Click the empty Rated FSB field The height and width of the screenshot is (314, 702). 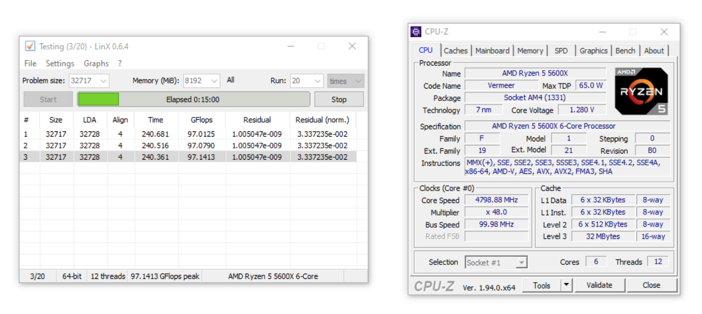click(x=497, y=236)
